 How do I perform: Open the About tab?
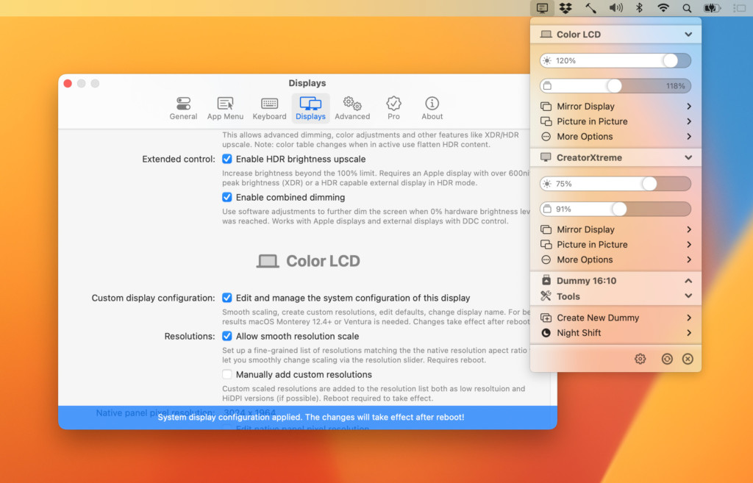432,109
